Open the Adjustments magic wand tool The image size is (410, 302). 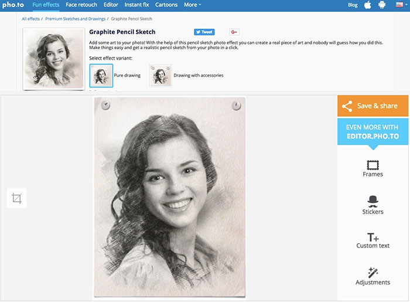[373, 276]
